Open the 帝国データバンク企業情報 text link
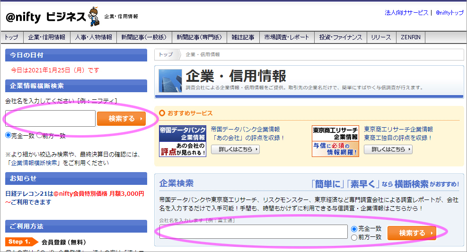The width and height of the screenshot is (467, 252). point(246,129)
